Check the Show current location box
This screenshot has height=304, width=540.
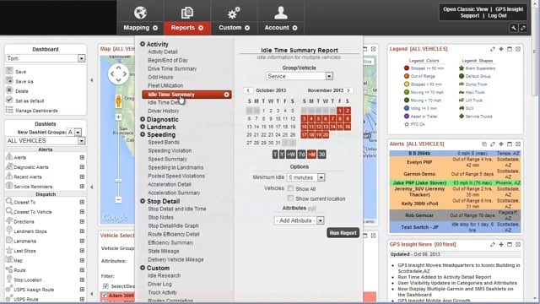[290, 198]
